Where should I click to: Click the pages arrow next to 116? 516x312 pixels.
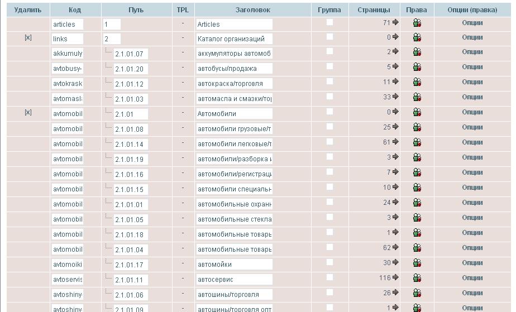(x=395, y=278)
